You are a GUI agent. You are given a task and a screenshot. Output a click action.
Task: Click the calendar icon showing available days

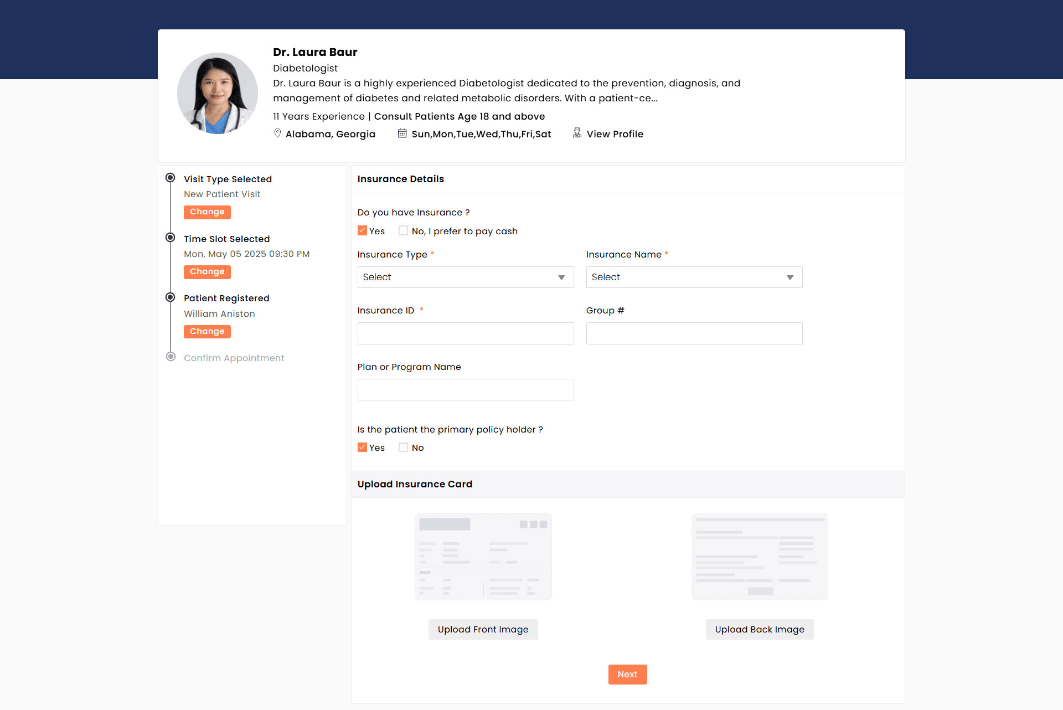click(x=403, y=133)
